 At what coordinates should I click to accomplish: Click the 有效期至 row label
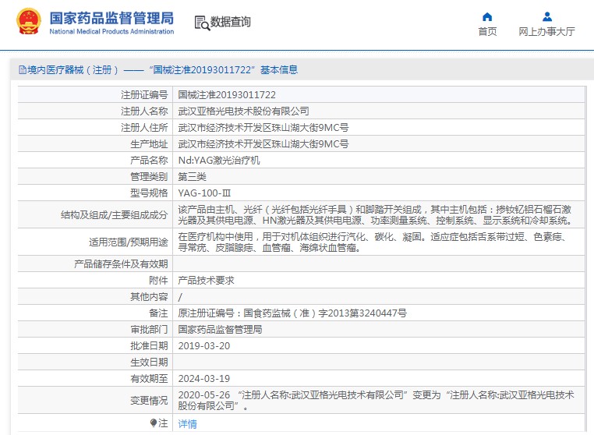click(149, 379)
